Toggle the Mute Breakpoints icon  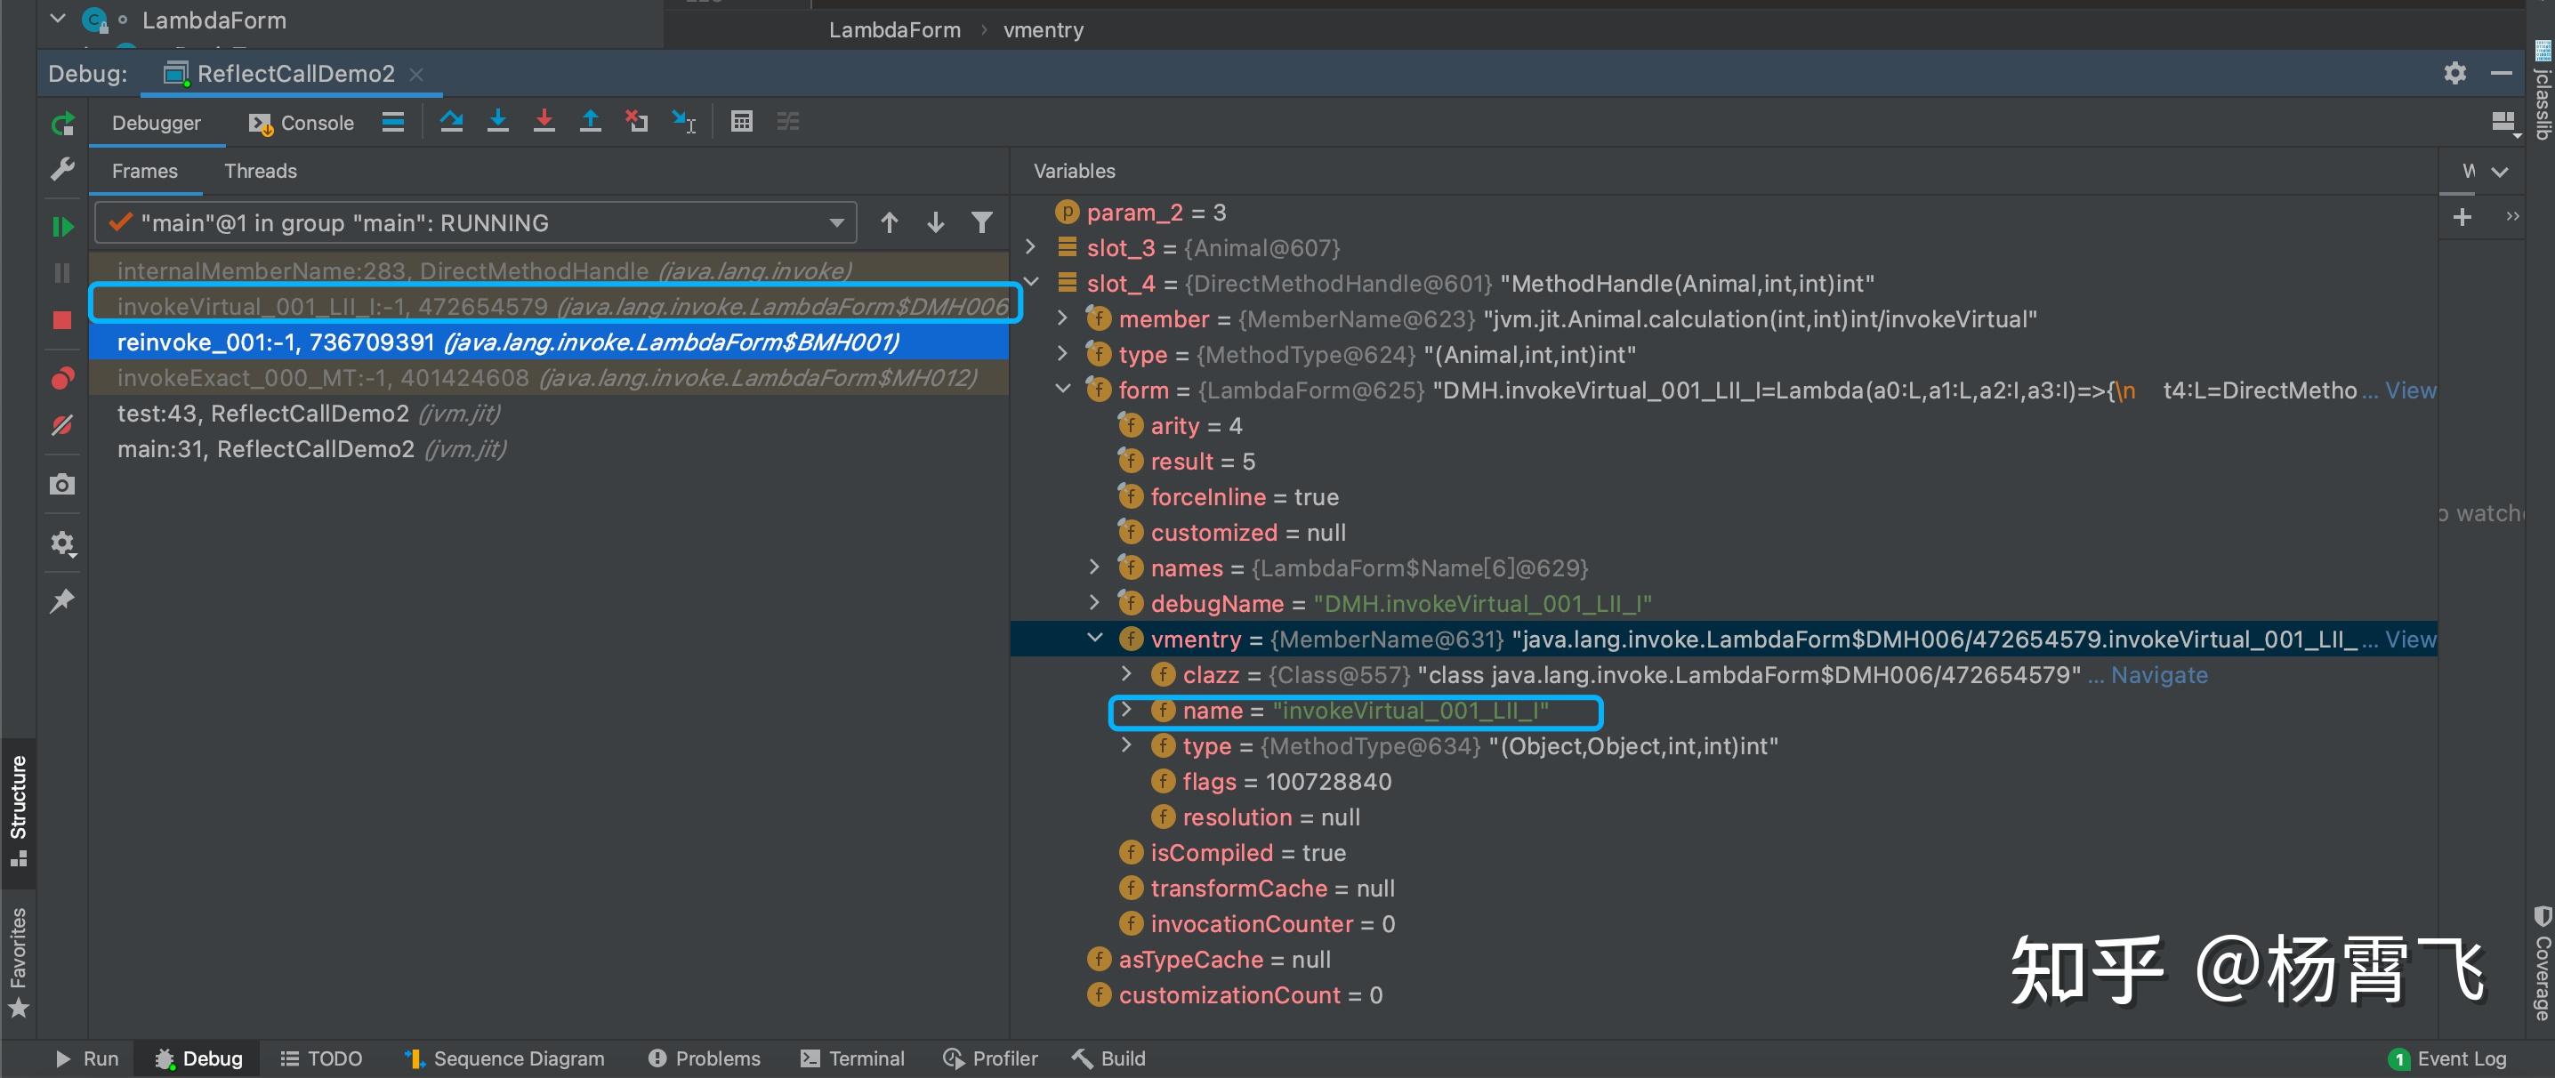(62, 425)
